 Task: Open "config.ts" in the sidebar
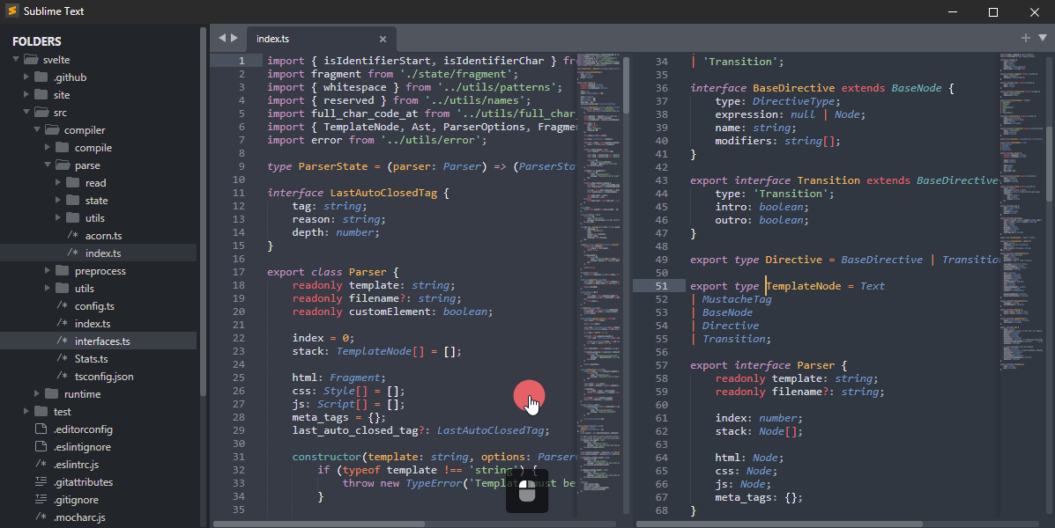click(x=94, y=305)
